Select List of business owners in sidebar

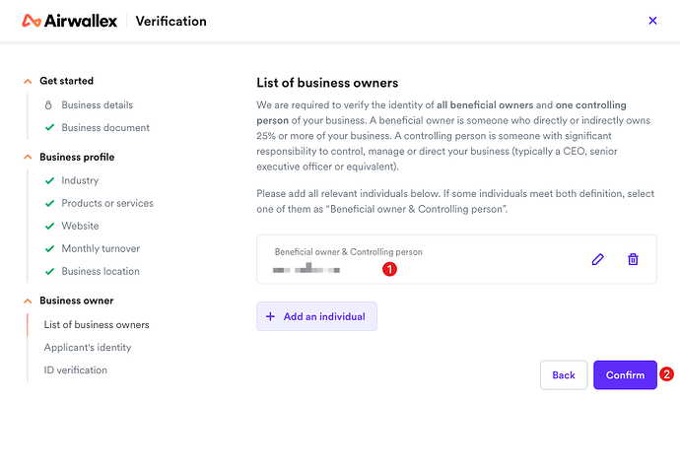[97, 325]
